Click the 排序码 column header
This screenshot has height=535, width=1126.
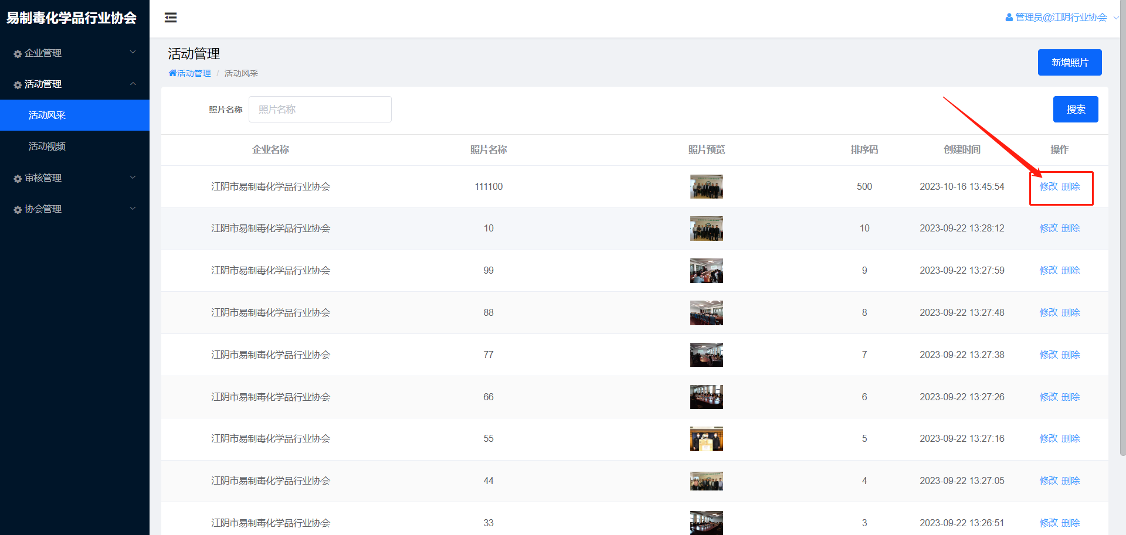click(864, 150)
